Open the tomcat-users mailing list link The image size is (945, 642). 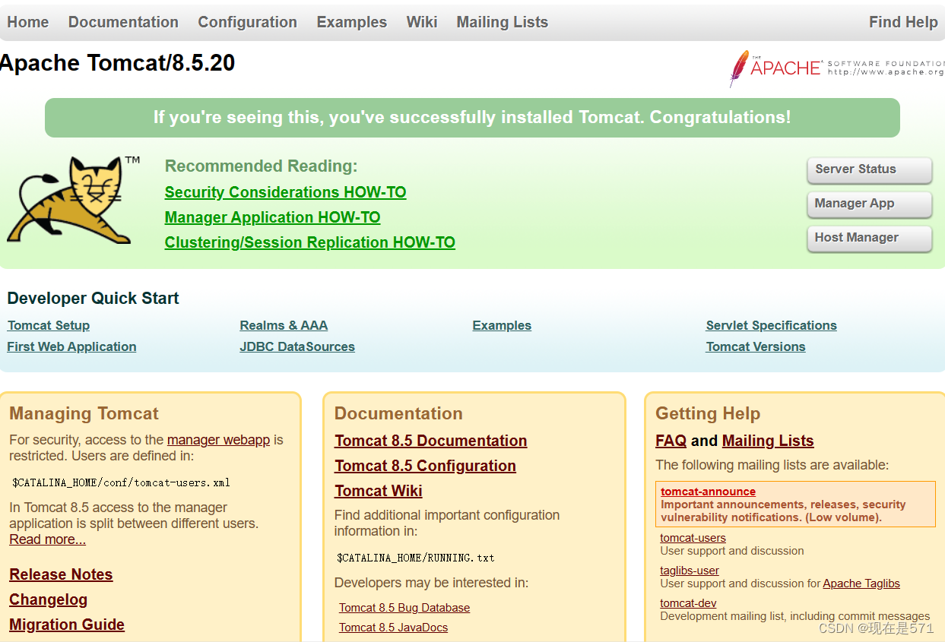tap(693, 538)
